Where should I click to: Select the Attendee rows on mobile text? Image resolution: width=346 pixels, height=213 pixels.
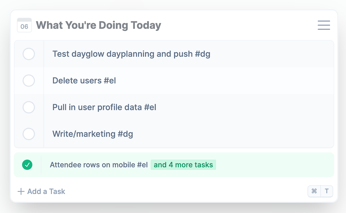(99, 165)
